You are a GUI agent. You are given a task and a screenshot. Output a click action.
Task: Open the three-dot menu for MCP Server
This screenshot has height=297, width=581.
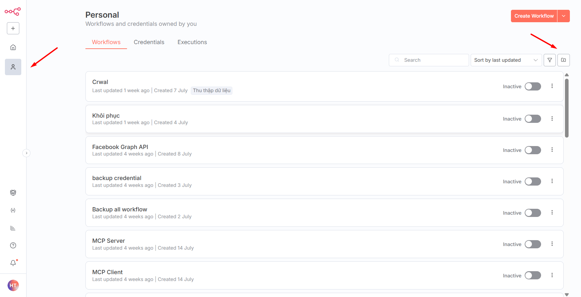coord(552,244)
